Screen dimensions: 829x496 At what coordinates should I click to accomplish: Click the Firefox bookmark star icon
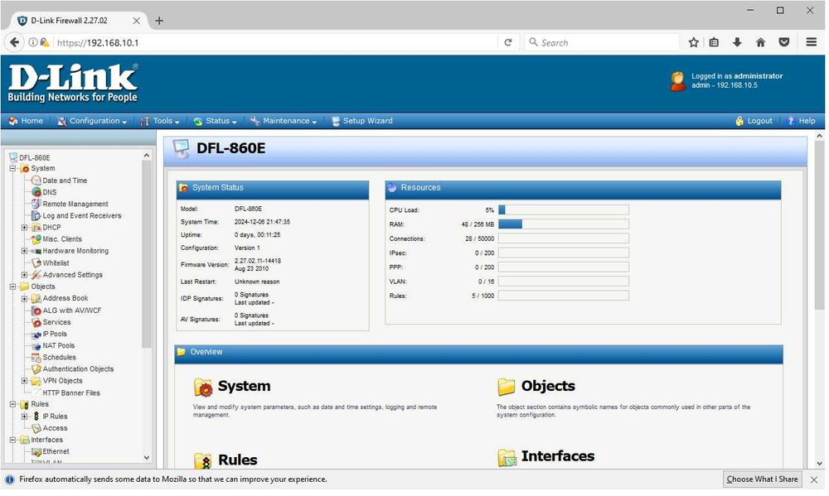coord(694,43)
